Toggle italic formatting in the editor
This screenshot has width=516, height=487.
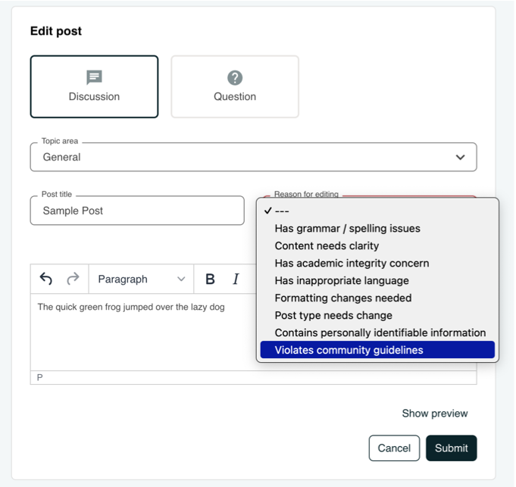236,279
